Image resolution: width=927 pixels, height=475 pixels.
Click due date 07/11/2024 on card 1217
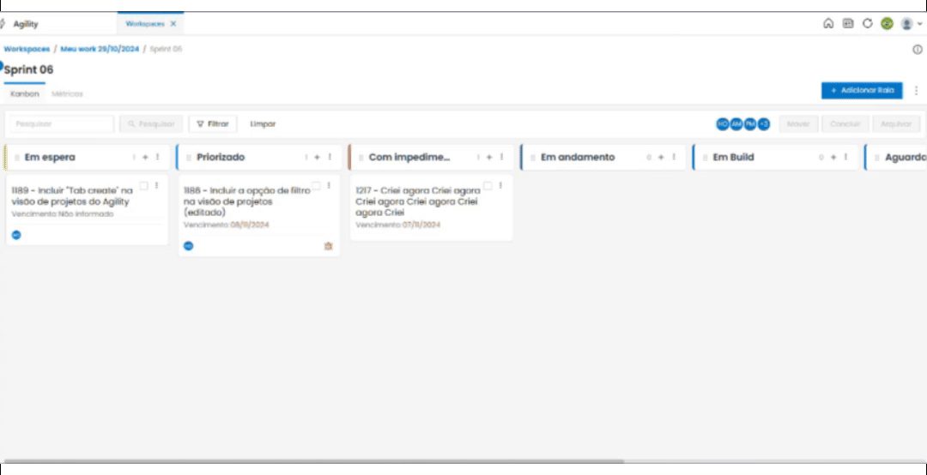421,225
